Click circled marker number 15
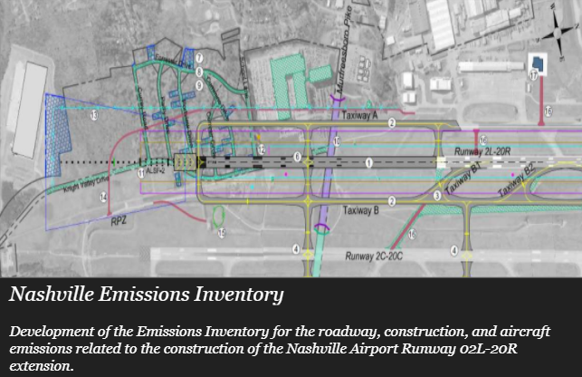This screenshot has height=377, width=582. coord(220,233)
